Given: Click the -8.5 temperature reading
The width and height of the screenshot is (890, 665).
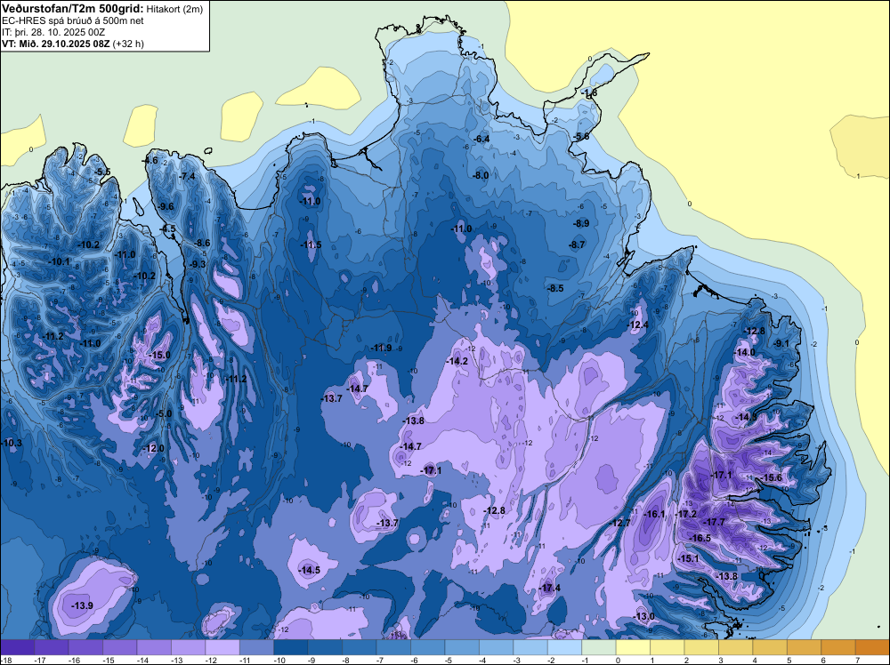Looking at the screenshot, I should coord(555,288).
